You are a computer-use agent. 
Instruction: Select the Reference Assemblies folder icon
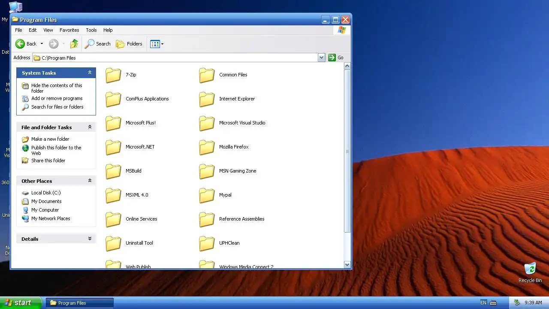(x=207, y=219)
